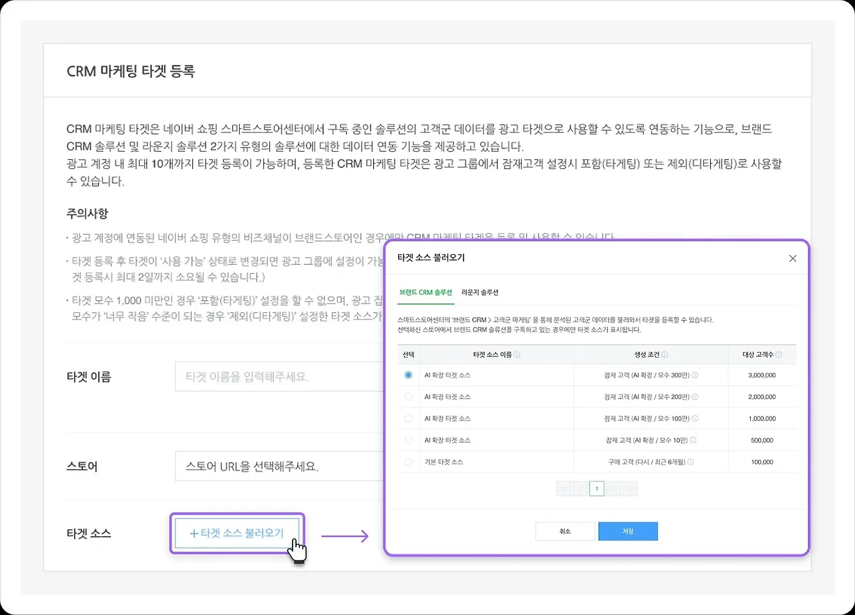Viewport: 855px width, 615px height.
Task: Click info icon beside 생성 조건 header
Action: coord(665,355)
